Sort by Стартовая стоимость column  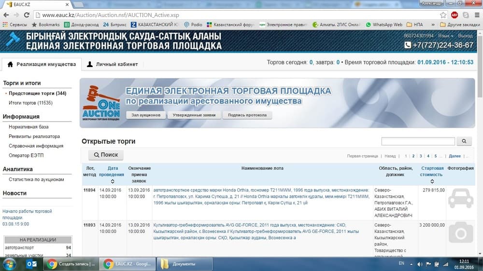click(432, 175)
